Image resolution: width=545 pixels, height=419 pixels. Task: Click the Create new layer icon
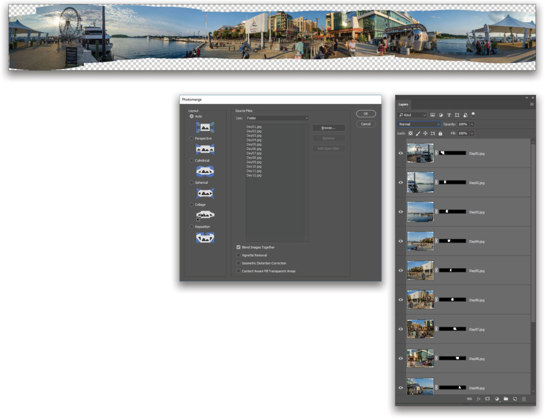[x=515, y=399]
